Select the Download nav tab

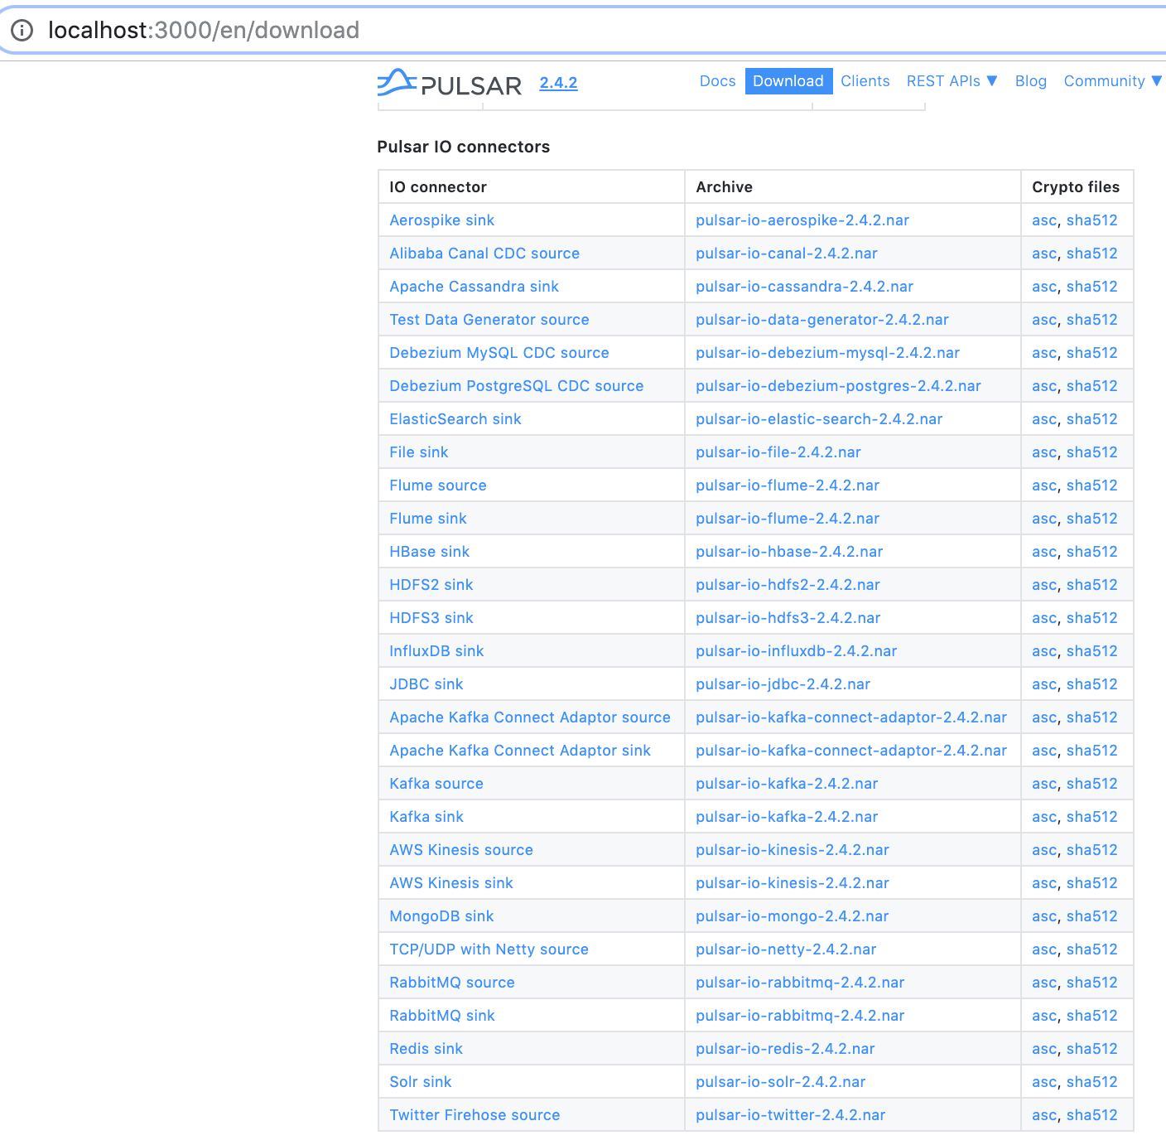point(788,81)
